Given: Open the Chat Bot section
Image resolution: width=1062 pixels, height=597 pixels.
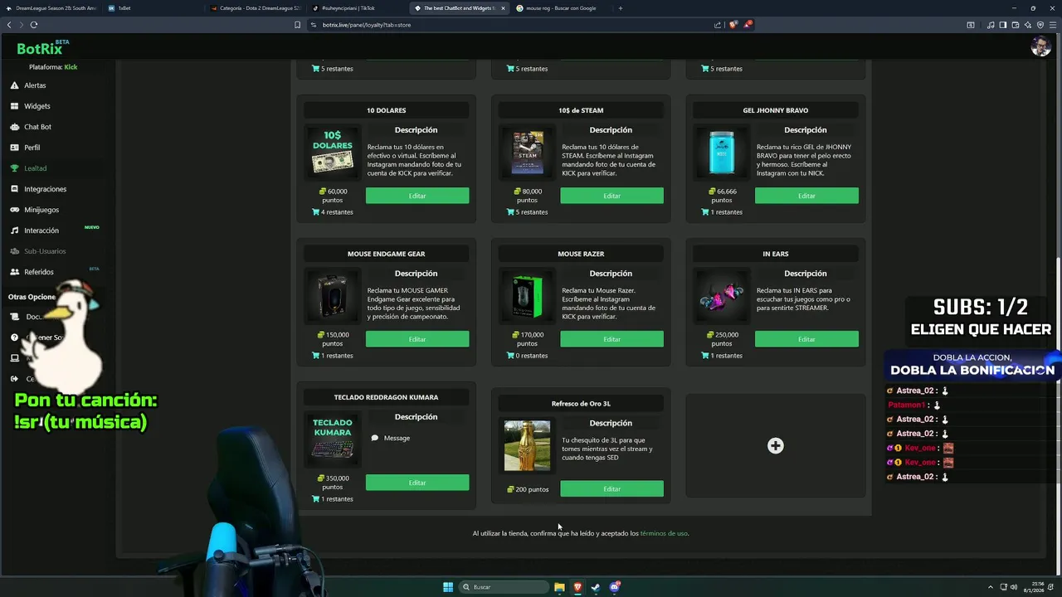Looking at the screenshot, I should 37,127.
